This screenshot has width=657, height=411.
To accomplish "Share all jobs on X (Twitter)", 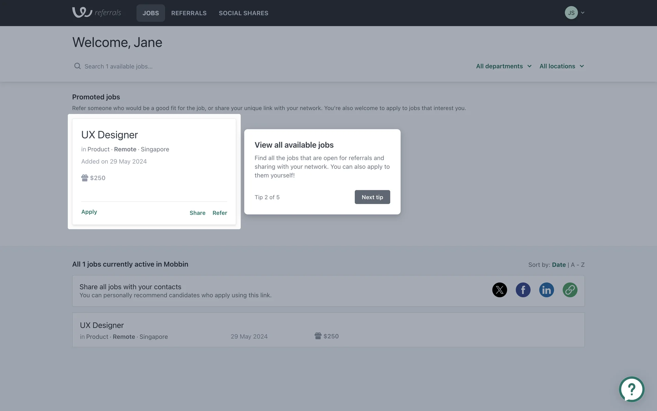I will tap(499, 290).
